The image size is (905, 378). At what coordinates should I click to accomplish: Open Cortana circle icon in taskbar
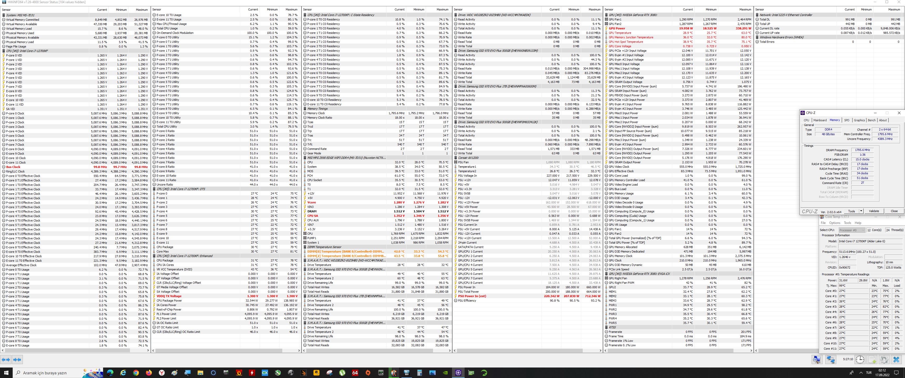click(213, 373)
